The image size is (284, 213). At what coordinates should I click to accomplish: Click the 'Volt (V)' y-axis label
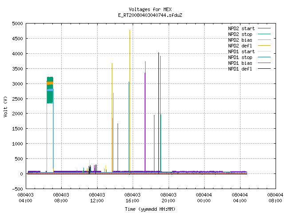pos(5,106)
